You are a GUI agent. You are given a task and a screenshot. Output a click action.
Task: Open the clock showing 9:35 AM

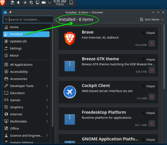tap(59, 3)
